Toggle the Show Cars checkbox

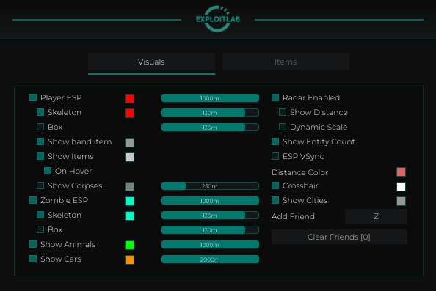[x=33, y=259]
